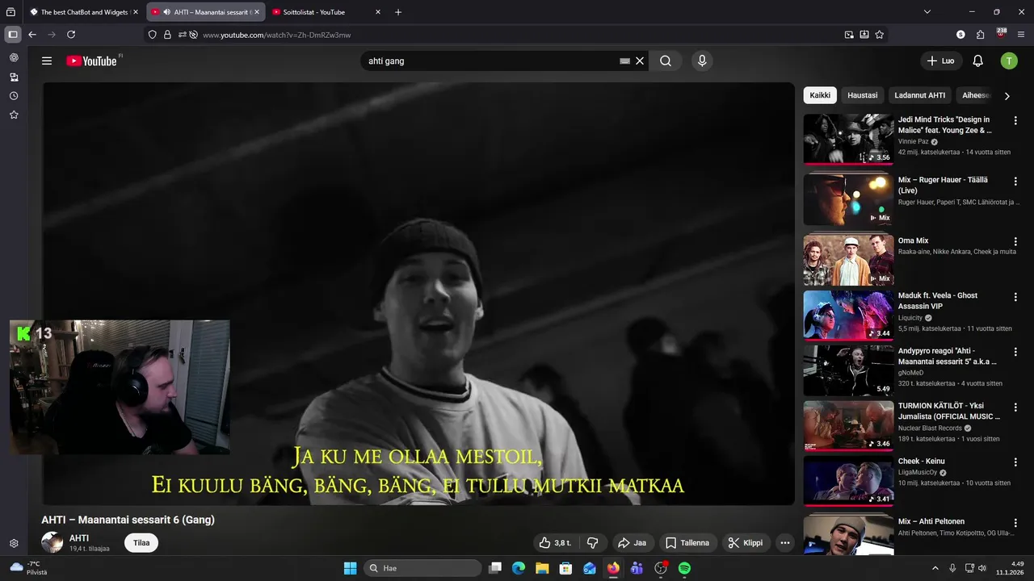Switch to the Soittolistat - YouTube tab
1034x581 pixels.
coord(326,12)
